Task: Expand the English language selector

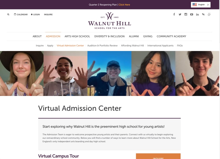Action: tap(200, 5)
